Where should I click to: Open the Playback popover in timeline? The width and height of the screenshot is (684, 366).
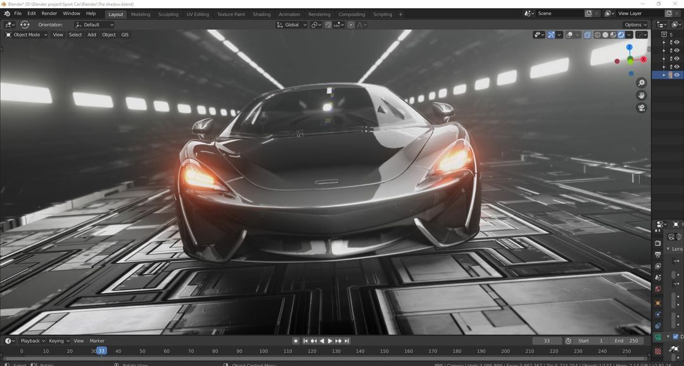pos(30,341)
